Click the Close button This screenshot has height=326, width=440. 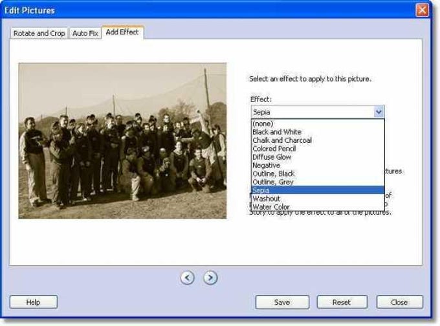pos(399,302)
